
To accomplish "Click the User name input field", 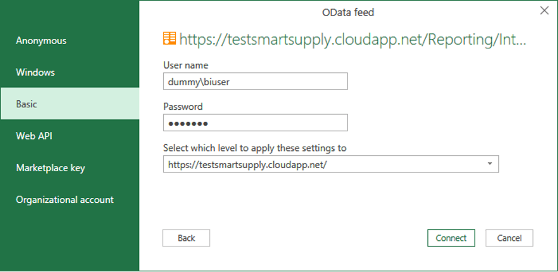I will [255, 82].
